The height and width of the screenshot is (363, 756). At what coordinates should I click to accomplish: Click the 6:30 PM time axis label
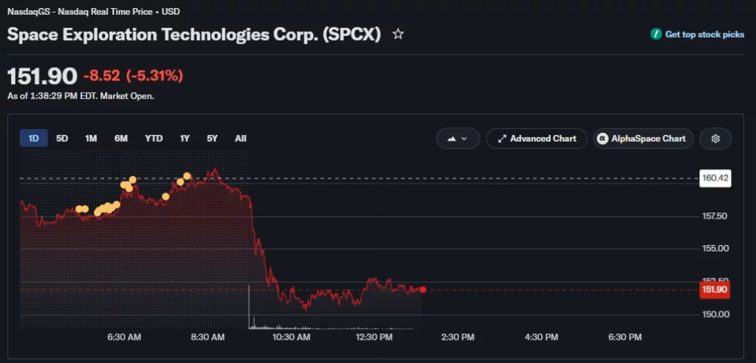pyautogui.click(x=624, y=337)
